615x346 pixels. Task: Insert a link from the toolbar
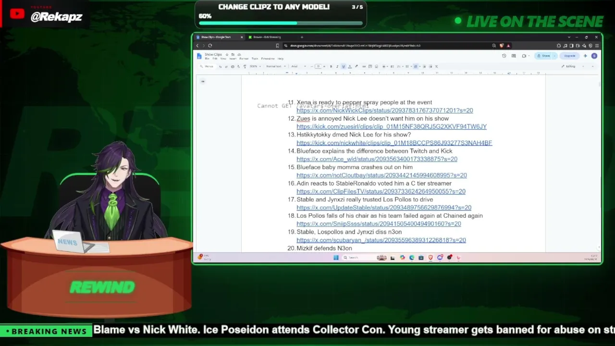pos(364,66)
